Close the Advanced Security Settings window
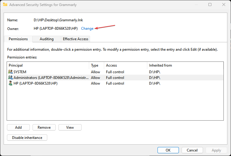 pyautogui.click(x=224, y=4)
